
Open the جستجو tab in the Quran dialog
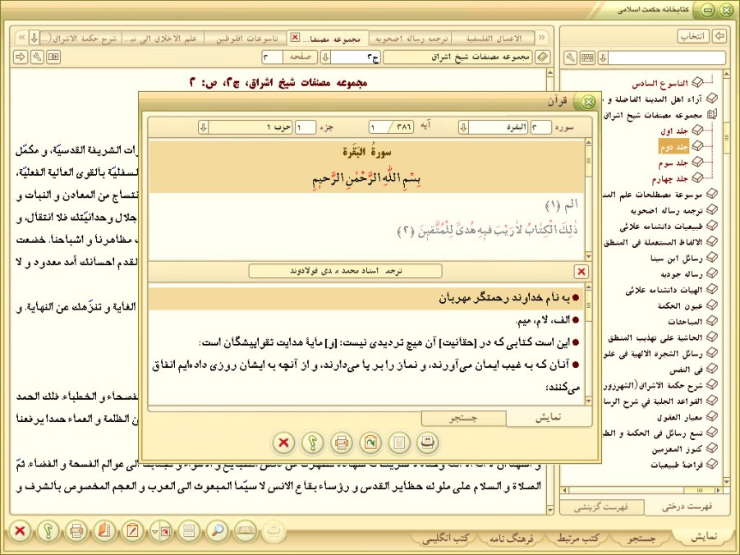(464, 418)
